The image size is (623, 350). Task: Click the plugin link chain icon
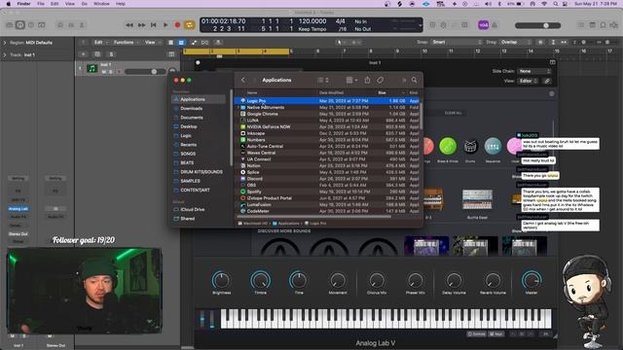[547, 81]
